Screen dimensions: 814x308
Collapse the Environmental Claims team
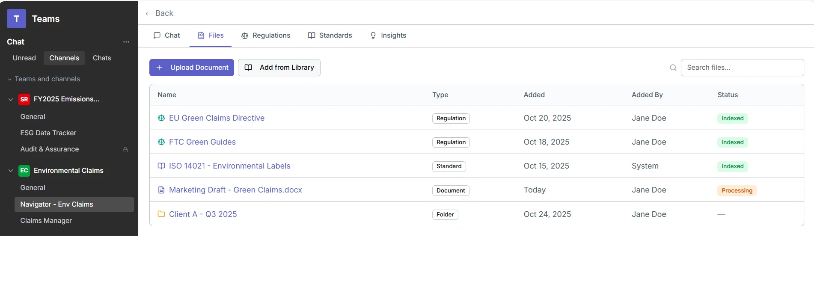(11, 171)
